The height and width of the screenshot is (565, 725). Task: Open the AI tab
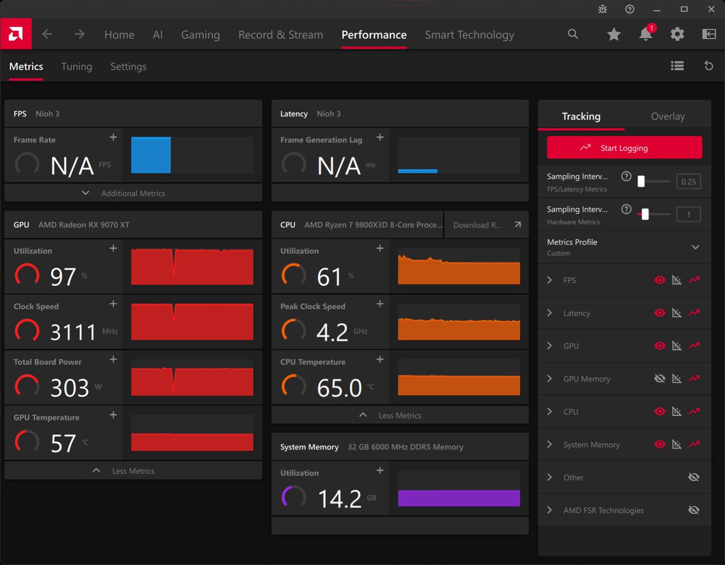coord(158,34)
